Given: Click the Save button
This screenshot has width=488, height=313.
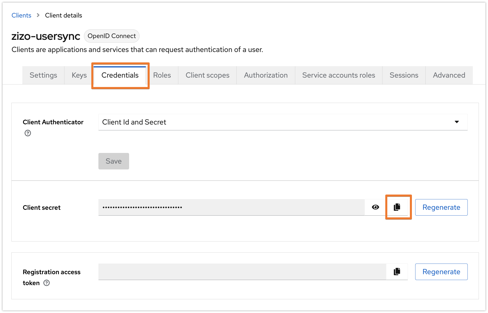Looking at the screenshot, I should pos(114,161).
